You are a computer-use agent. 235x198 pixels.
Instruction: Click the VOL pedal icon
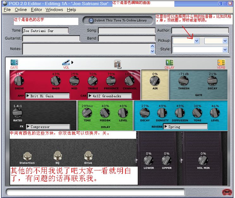[66, 62]
